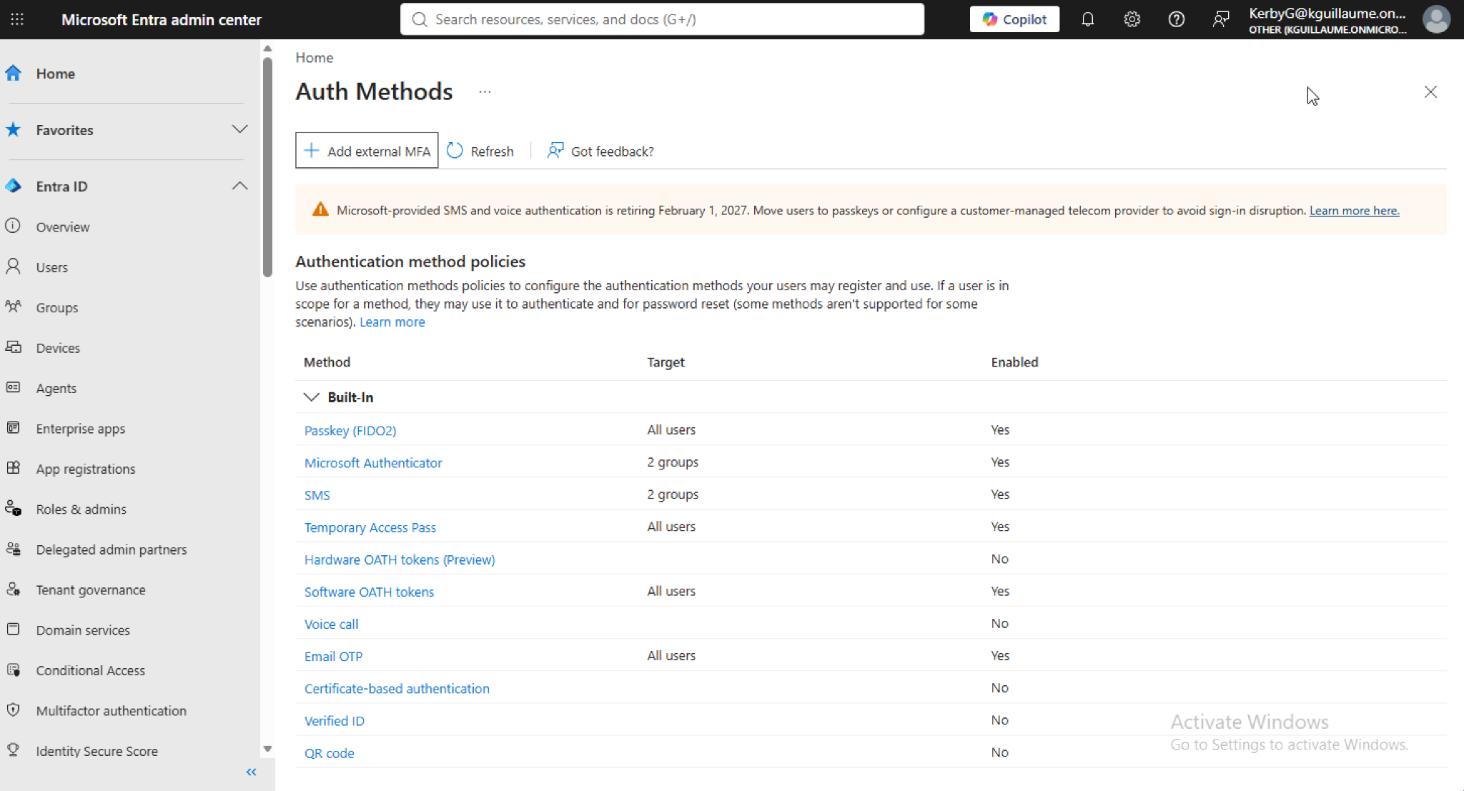
Task: Close the Auth Methods pane
Action: tap(1430, 91)
